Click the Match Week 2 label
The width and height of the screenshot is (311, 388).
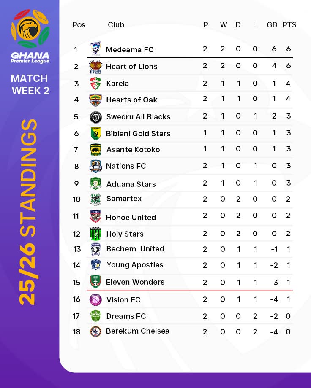tap(30, 84)
